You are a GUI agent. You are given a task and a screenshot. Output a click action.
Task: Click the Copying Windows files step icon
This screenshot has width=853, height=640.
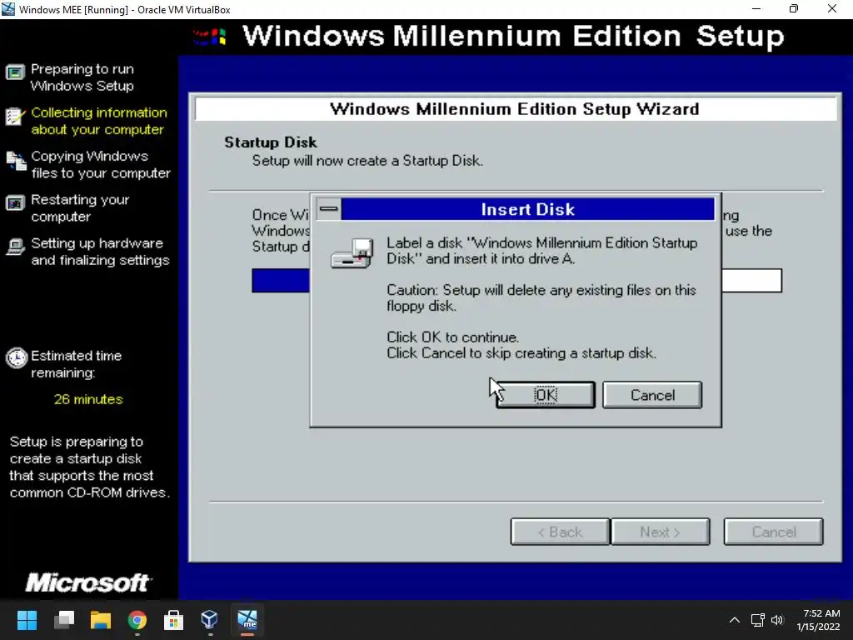click(16, 161)
